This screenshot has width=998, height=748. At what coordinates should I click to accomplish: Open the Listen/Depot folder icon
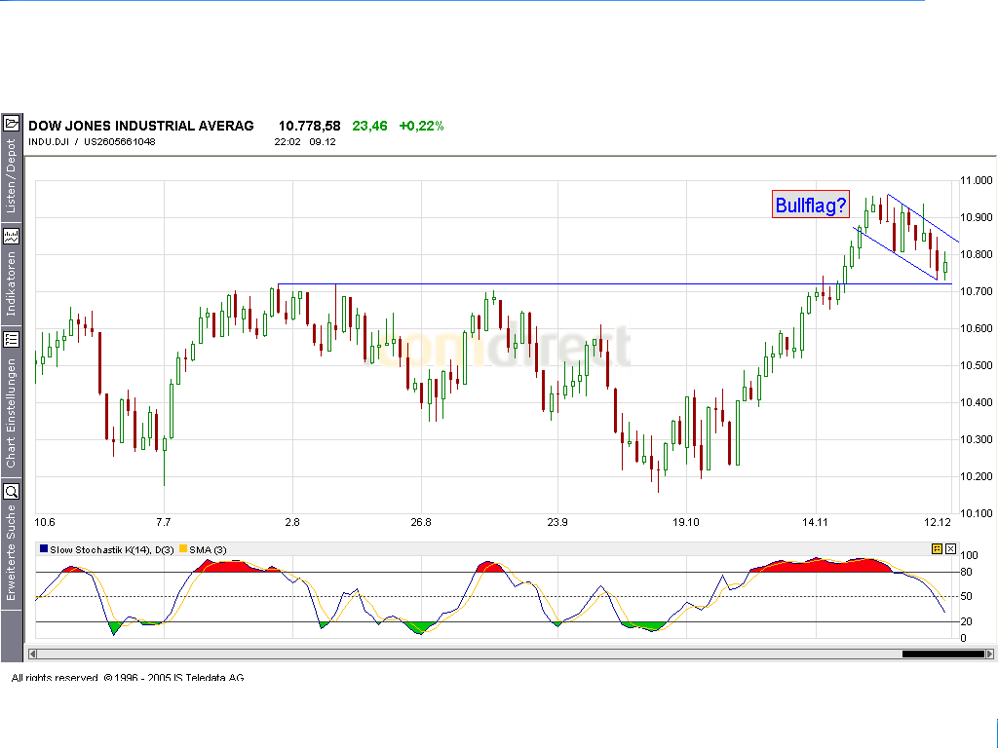(x=12, y=124)
